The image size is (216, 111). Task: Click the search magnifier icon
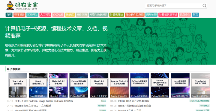tap(204, 6)
